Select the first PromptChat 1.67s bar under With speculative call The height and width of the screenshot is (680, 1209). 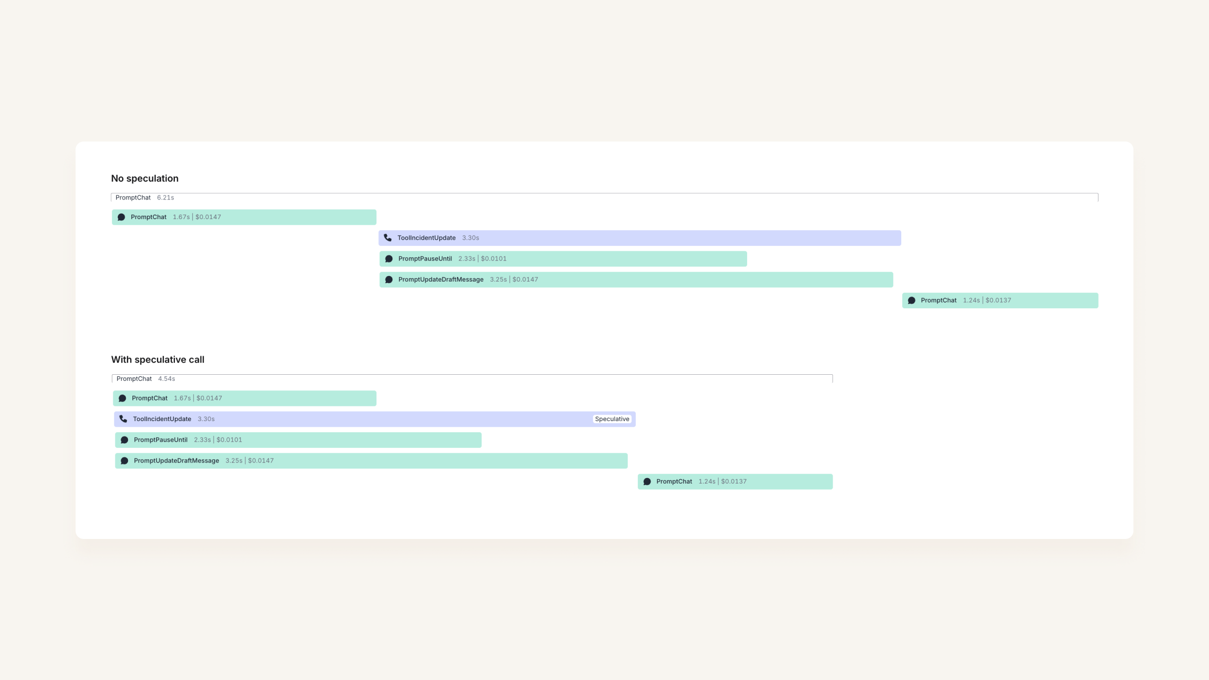click(244, 398)
